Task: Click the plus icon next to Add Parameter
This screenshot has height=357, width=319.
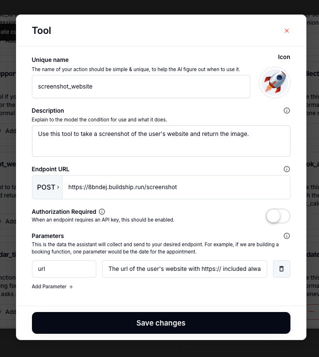Action: (x=71, y=287)
